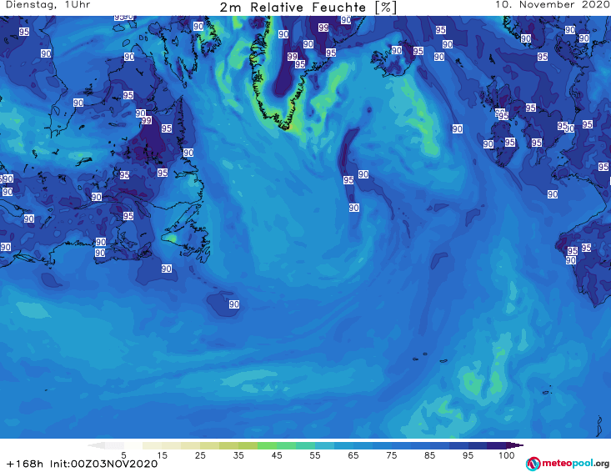Click the "Init:00Z03NOV2020" model run label
This screenshot has height=472, width=611.
(103, 464)
